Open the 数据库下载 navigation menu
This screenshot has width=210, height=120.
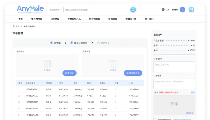pos(131,19)
